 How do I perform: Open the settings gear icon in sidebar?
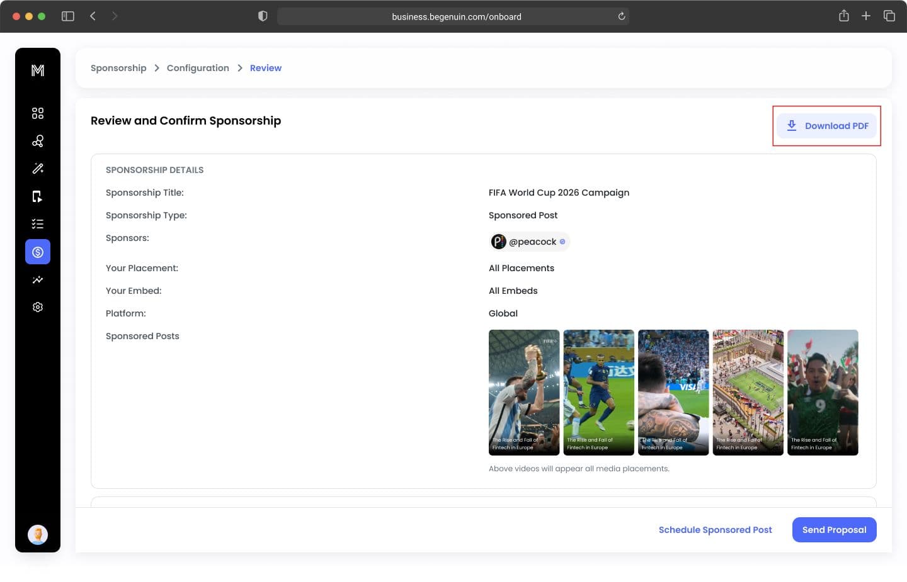coord(38,307)
